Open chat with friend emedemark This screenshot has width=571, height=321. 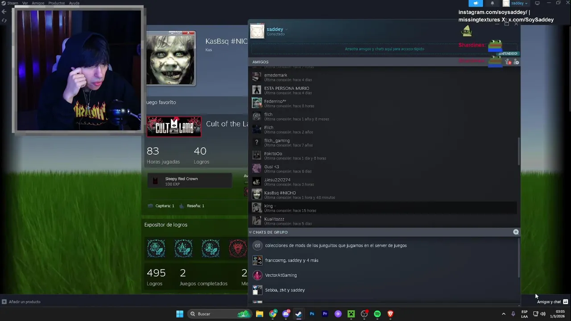384,77
